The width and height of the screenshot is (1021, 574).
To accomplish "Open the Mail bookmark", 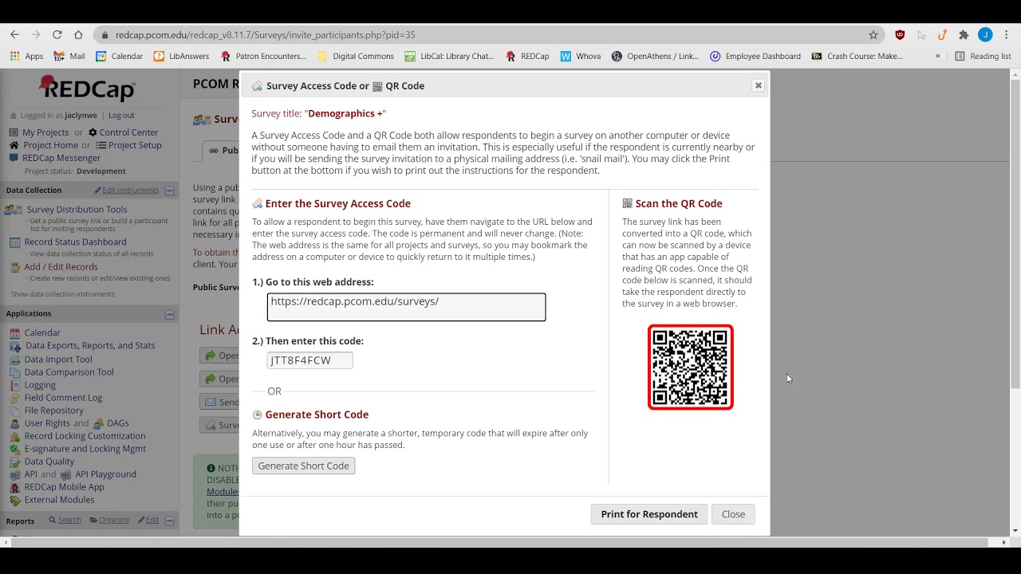I will click(69, 57).
